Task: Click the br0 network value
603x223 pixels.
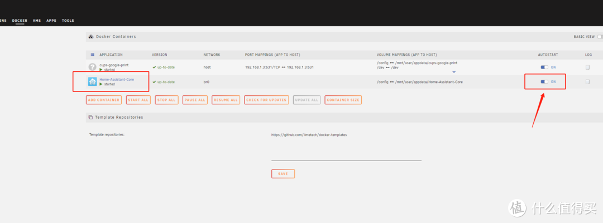Action: point(206,82)
